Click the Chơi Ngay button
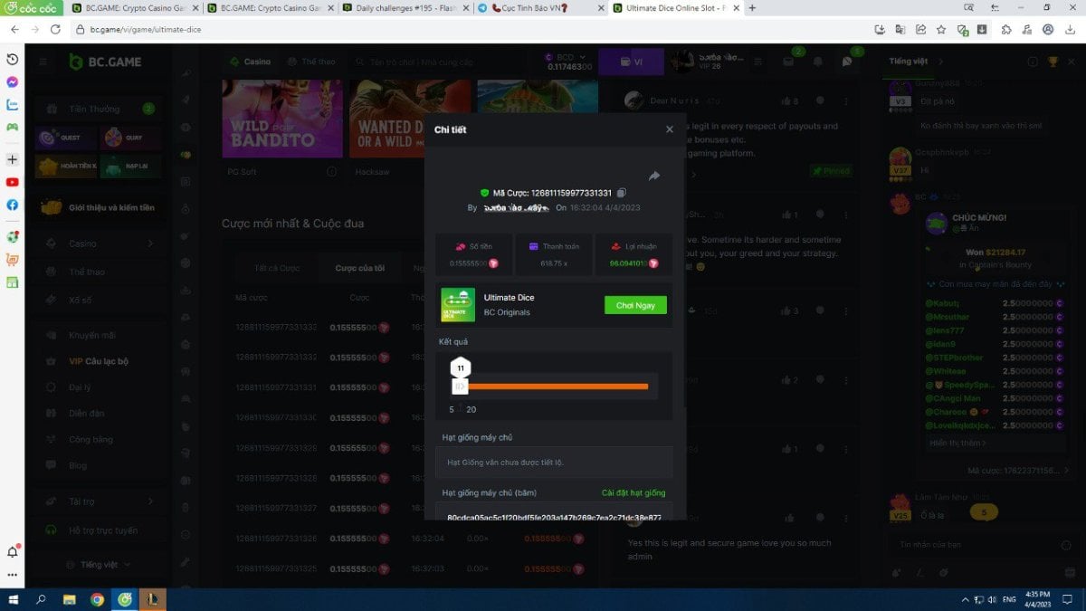Viewport: 1086px width, 611px height. (635, 306)
